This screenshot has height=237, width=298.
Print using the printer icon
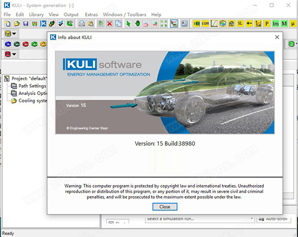(82, 23)
